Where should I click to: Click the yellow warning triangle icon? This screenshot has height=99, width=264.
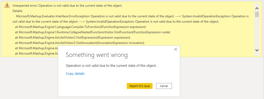(7, 5)
